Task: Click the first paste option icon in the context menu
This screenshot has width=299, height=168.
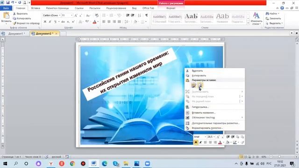Action: click(194, 85)
